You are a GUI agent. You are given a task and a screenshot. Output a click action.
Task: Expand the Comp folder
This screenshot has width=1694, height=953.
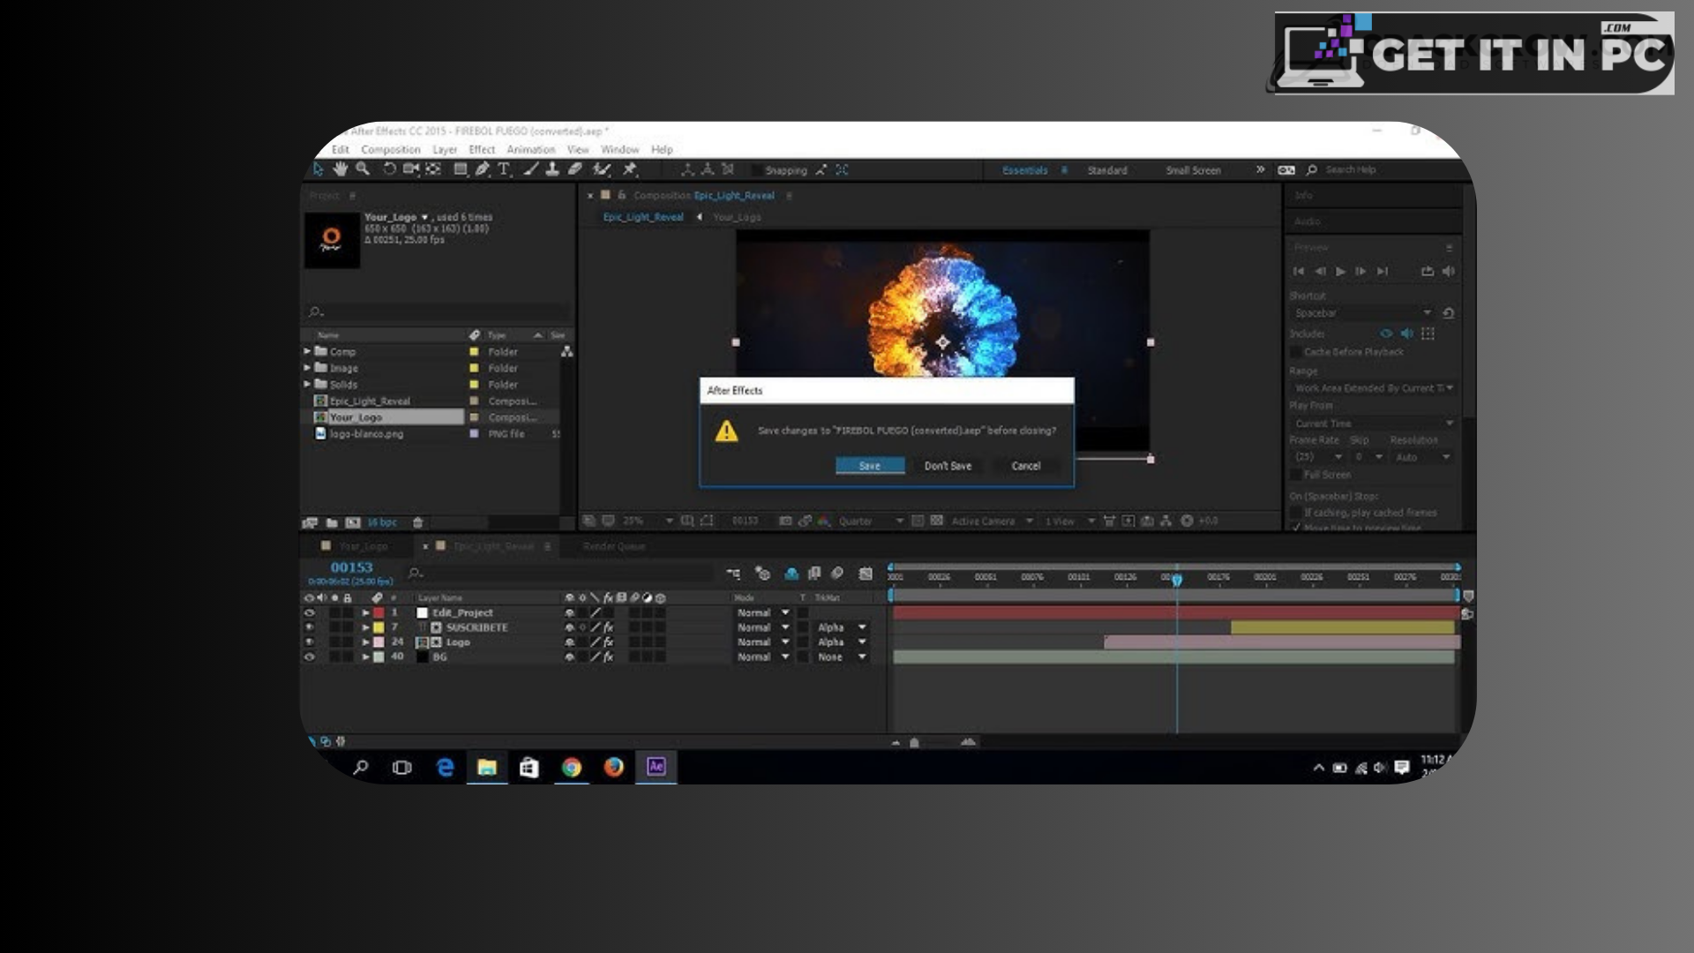307,351
